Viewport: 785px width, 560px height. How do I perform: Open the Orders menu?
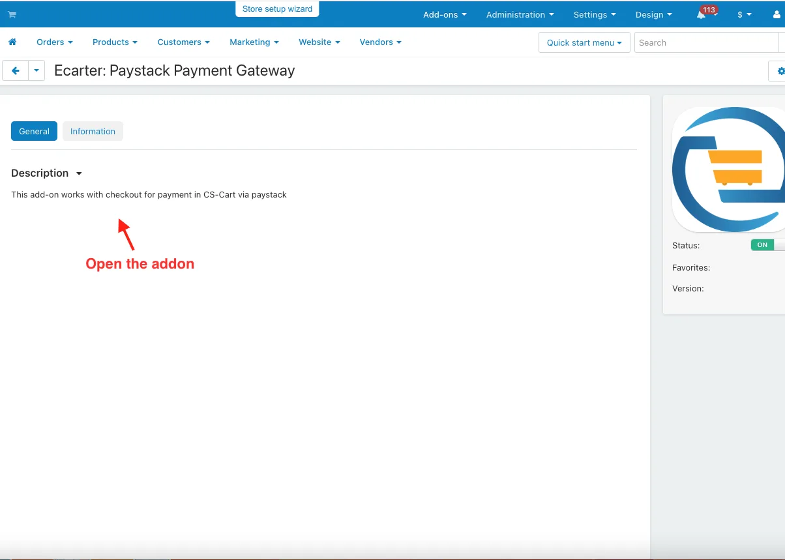tap(55, 42)
